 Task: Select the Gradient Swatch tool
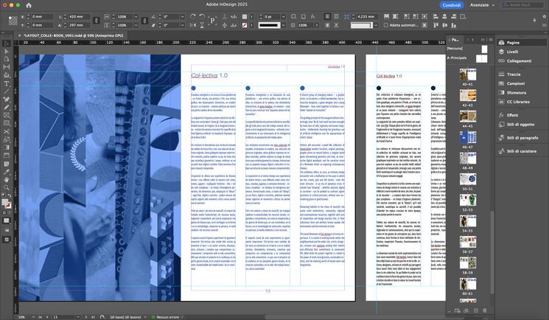[x=7, y=147]
